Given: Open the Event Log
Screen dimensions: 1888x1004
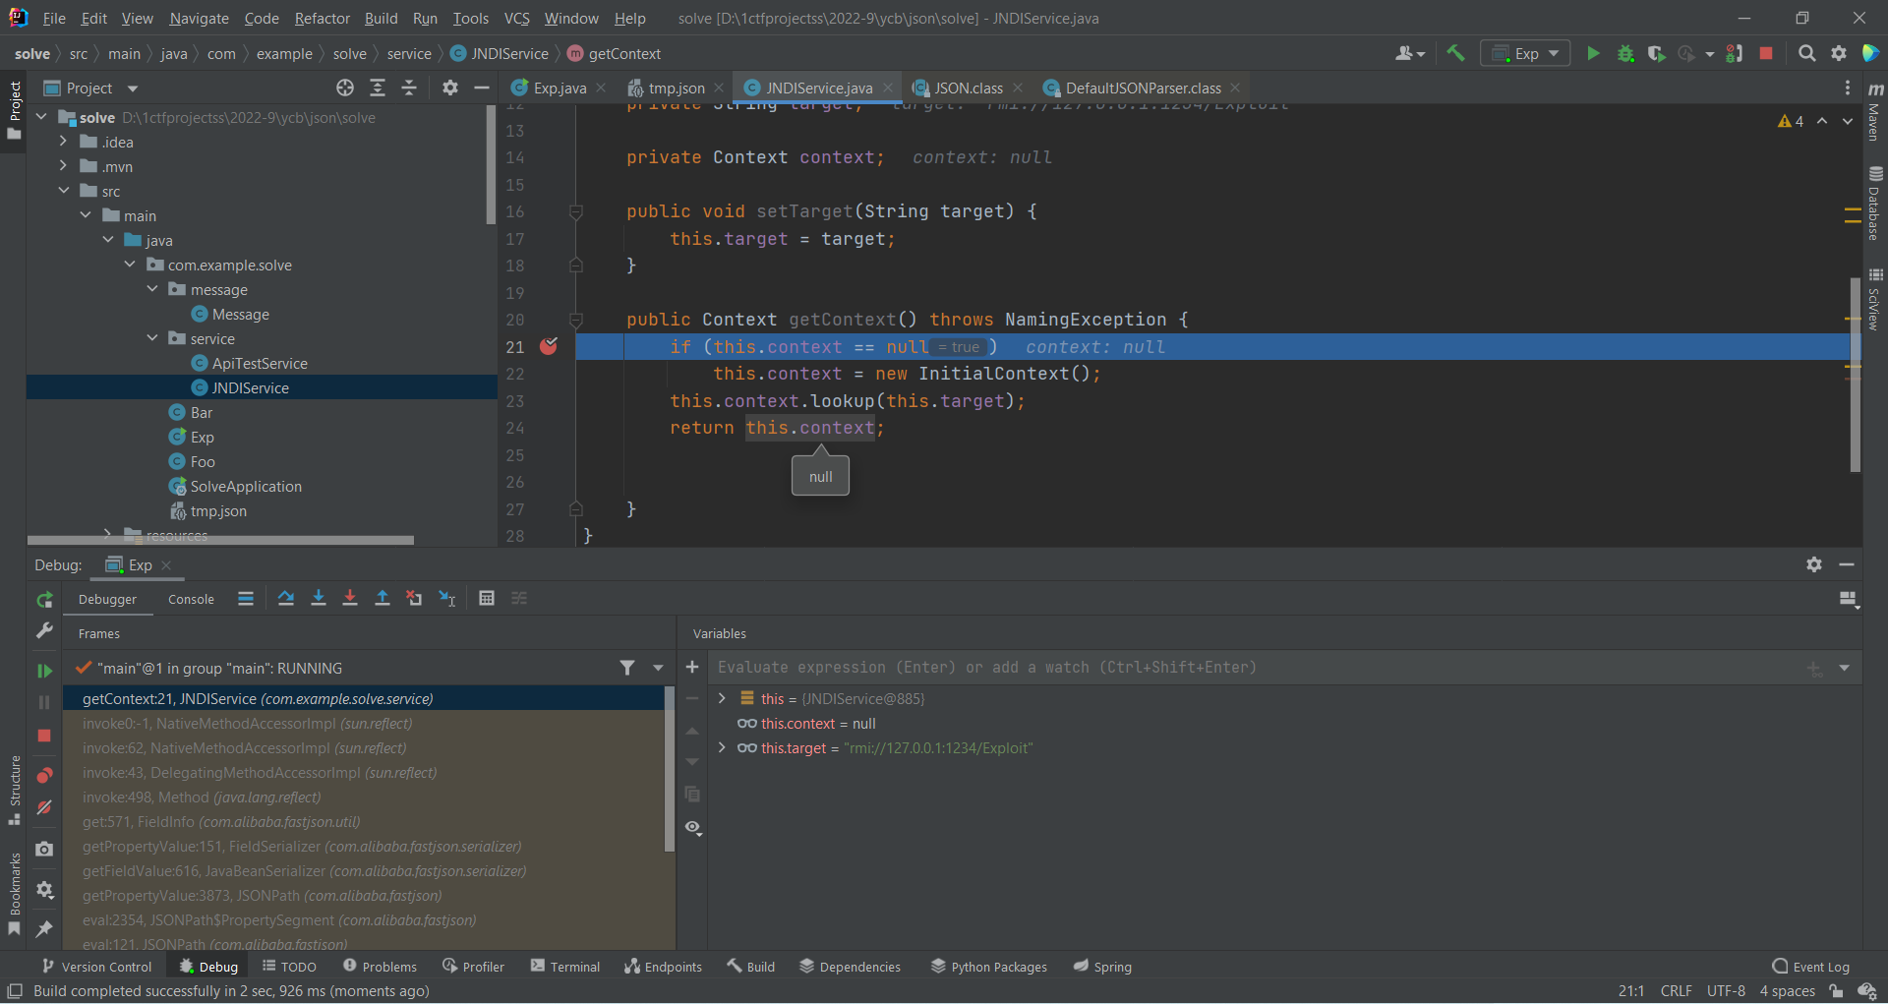Looking at the screenshot, I should click(1811, 967).
